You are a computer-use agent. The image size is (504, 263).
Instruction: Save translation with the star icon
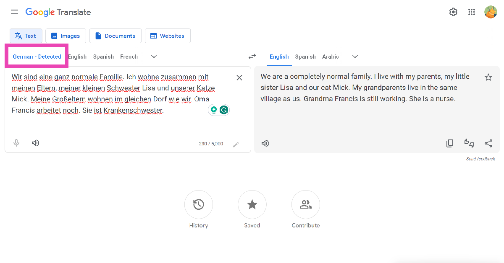(488, 77)
